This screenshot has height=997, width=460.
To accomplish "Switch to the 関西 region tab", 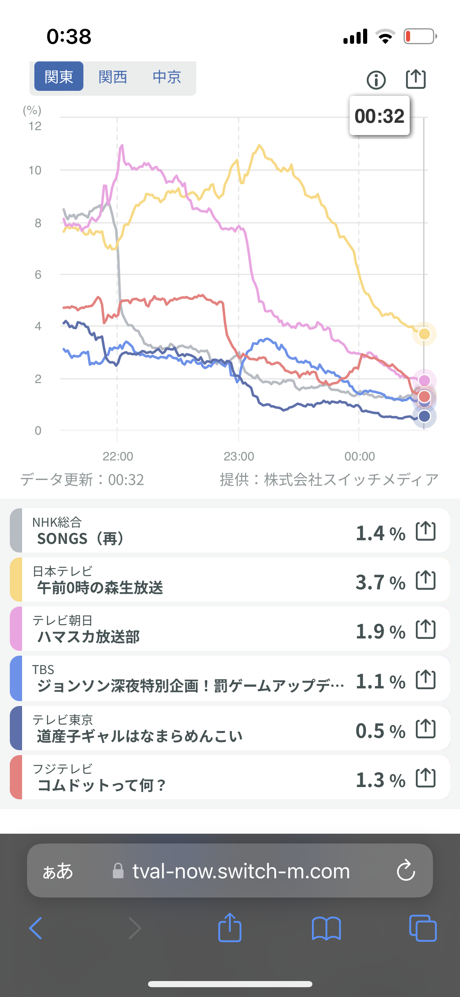I will [x=113, y=77].
